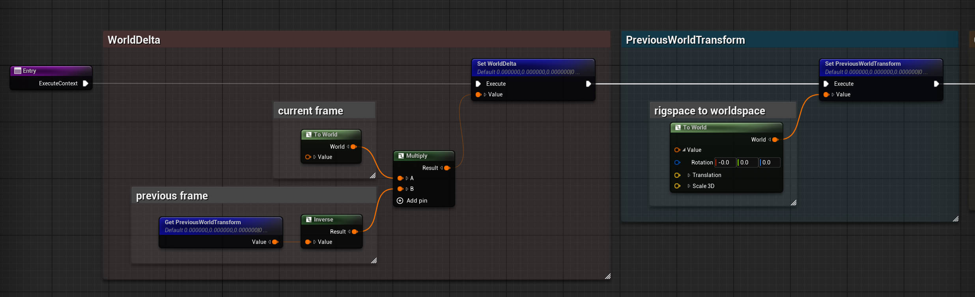Expand Value pin on Set WorldDelta node
Screen dimensions: 975x297
[x=485, y=94]
